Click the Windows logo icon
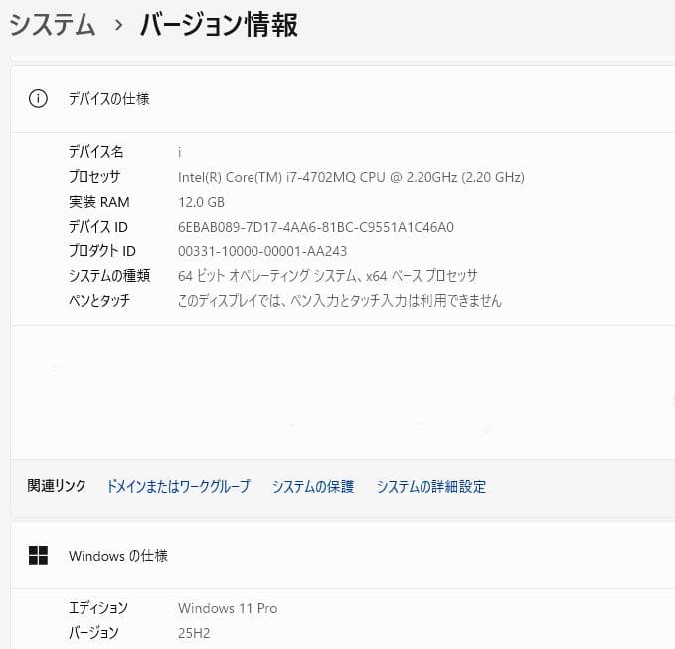675x649 pixels. 38,555
